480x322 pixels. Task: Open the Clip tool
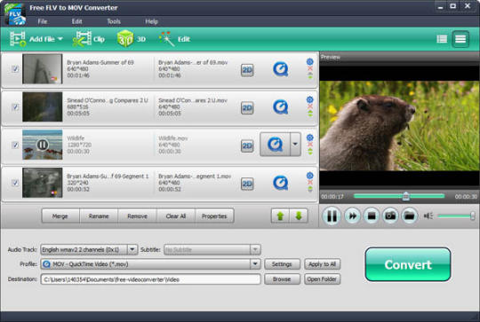(89, 39)
